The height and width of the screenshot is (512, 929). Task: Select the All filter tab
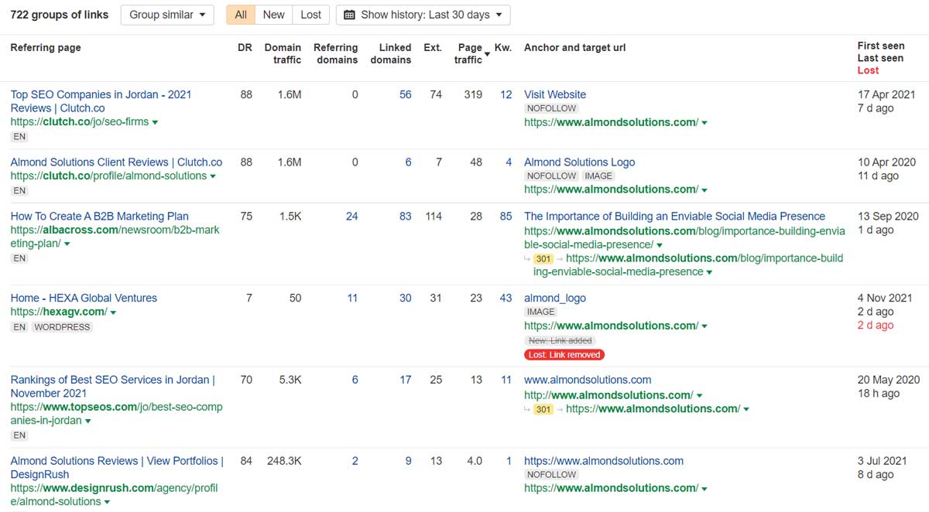coord(242,15)
